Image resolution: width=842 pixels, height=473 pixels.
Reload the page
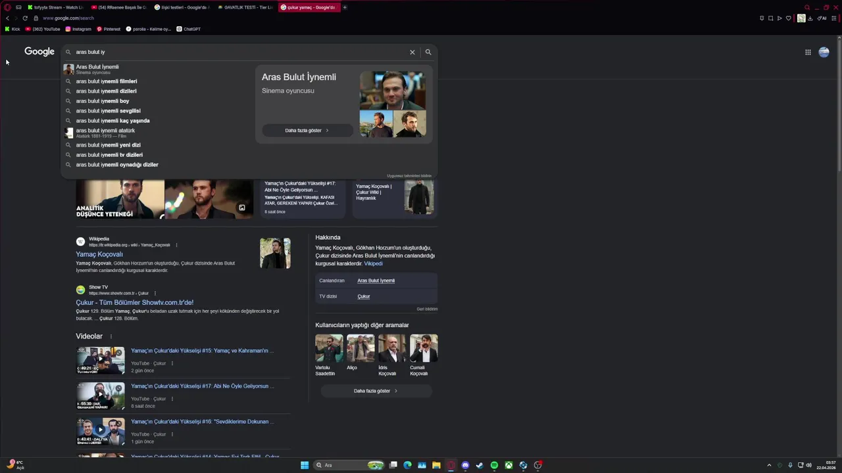click(x=25, y=18)
